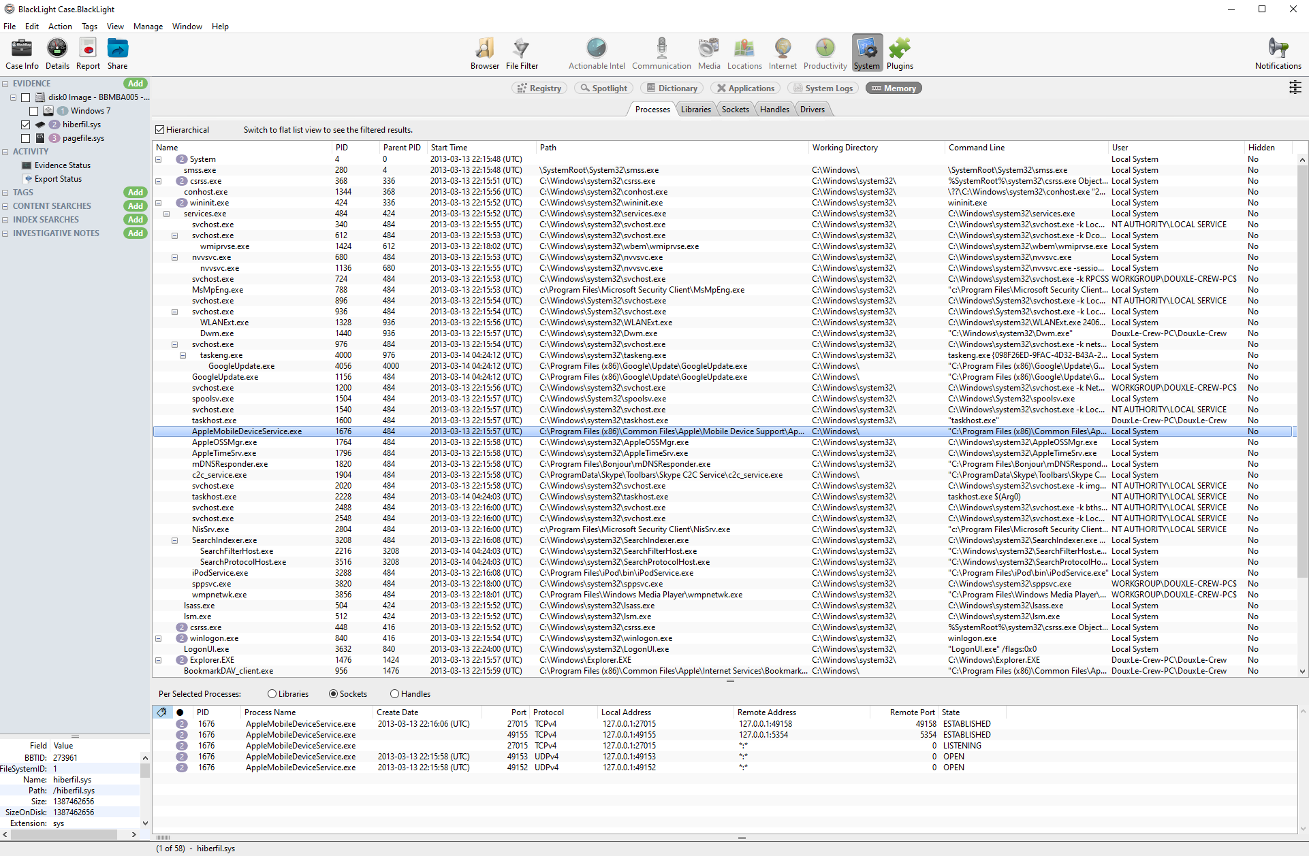The image size is (1309, 856).
Task: Click the Share folder icon
Action: pos(117,54)
